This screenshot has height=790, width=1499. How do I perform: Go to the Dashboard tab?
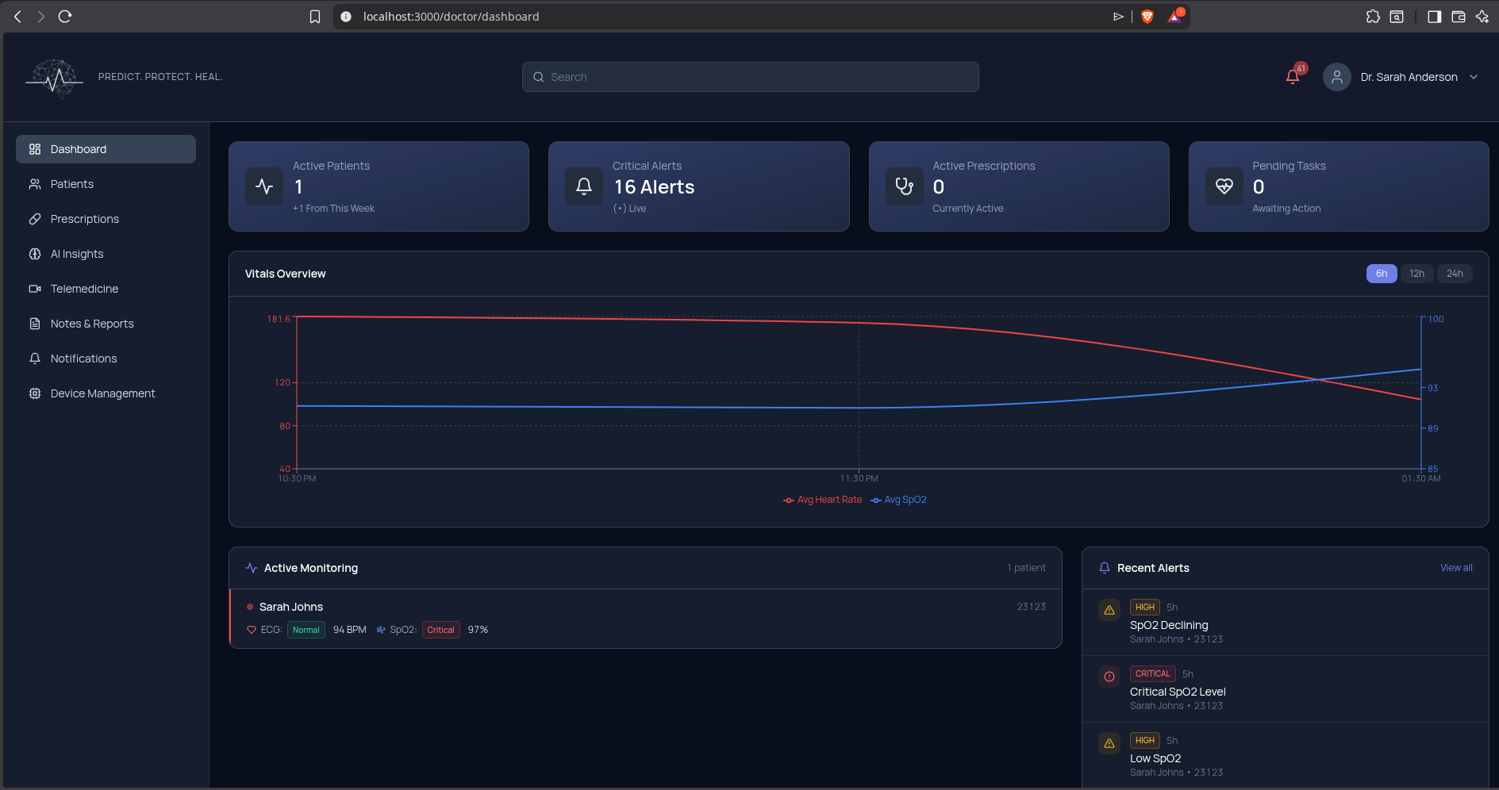(x=78, y=148)
